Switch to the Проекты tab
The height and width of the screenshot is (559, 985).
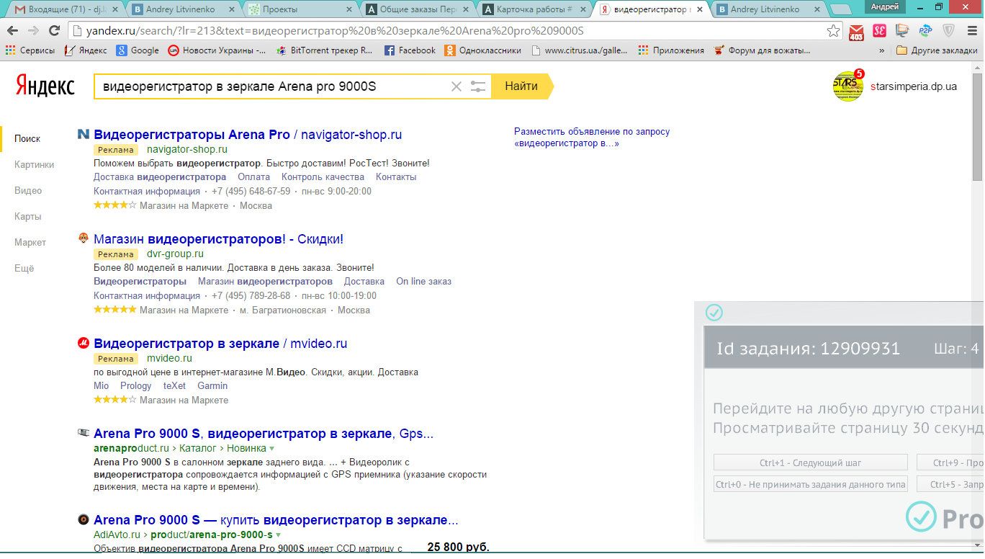pos(298,9)
